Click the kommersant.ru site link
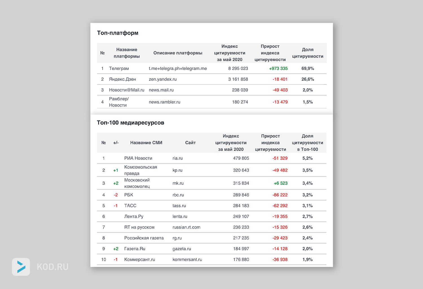Viewport: 423px width, 289px height. pos(187,260)
